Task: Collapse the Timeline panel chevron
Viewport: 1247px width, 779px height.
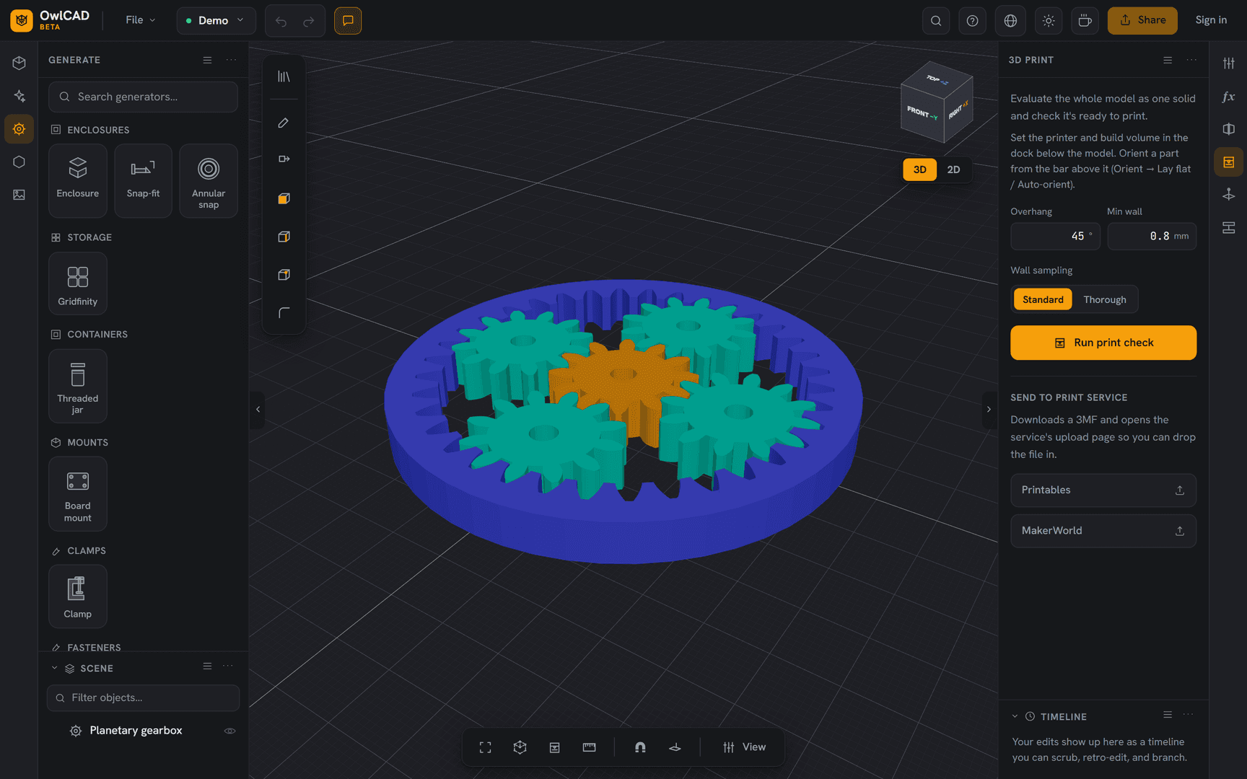Action: 1015,716
